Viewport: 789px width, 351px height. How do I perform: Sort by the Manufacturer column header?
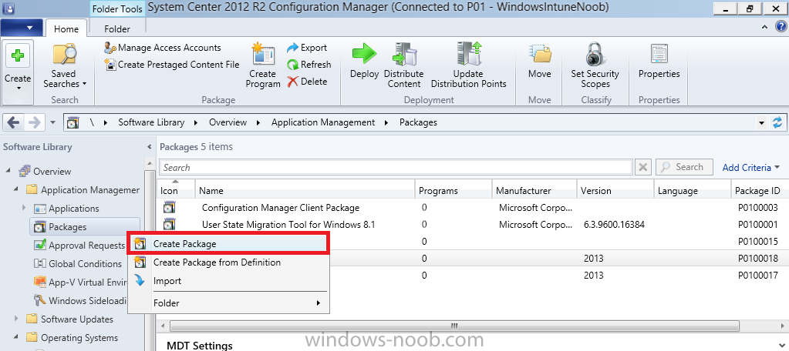[534, 190]
